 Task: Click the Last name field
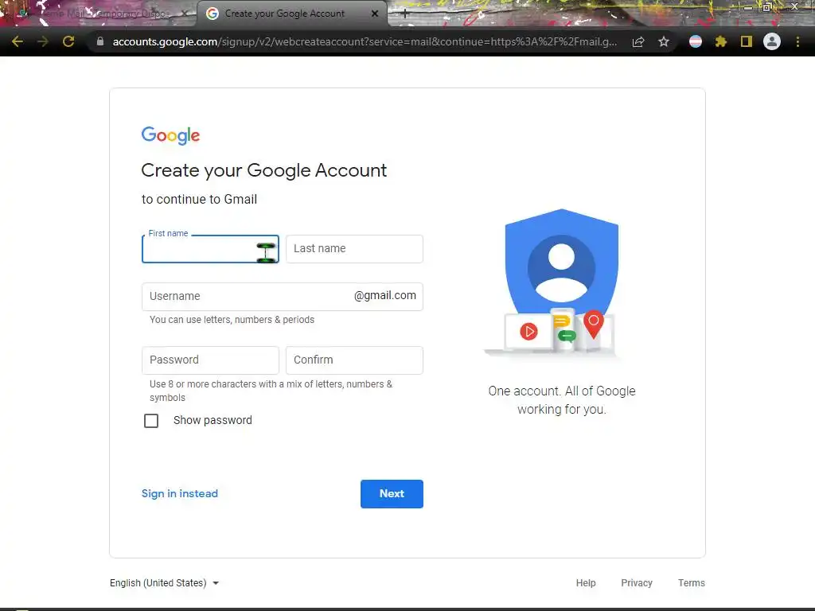(354, 249)
